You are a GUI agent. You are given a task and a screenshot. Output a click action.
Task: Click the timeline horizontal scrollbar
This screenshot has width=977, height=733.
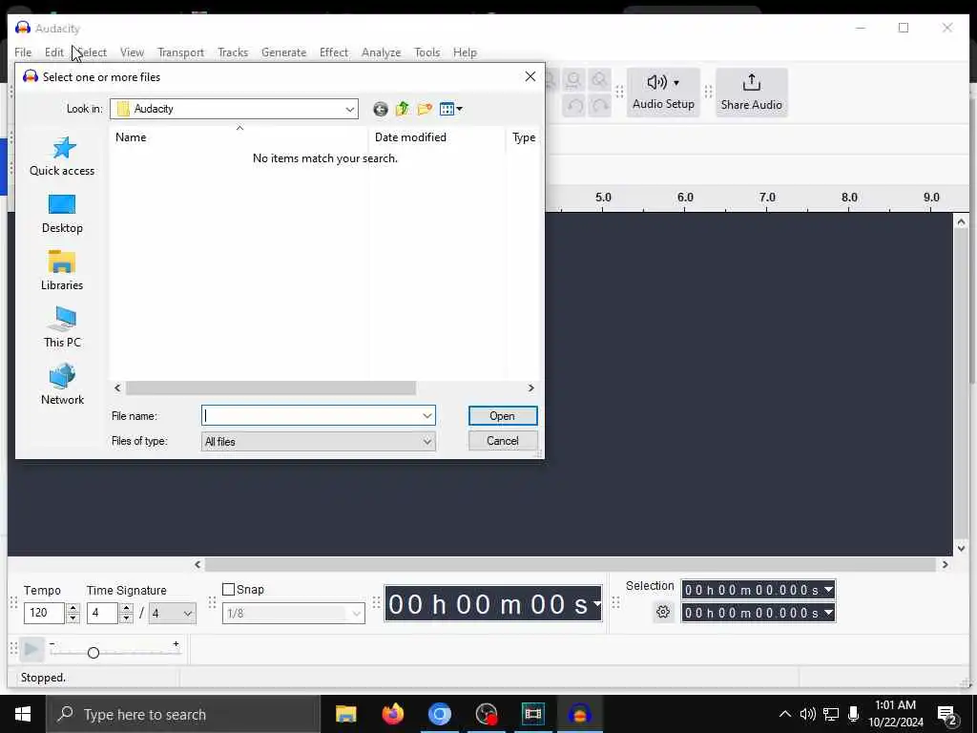coord(571,565)
